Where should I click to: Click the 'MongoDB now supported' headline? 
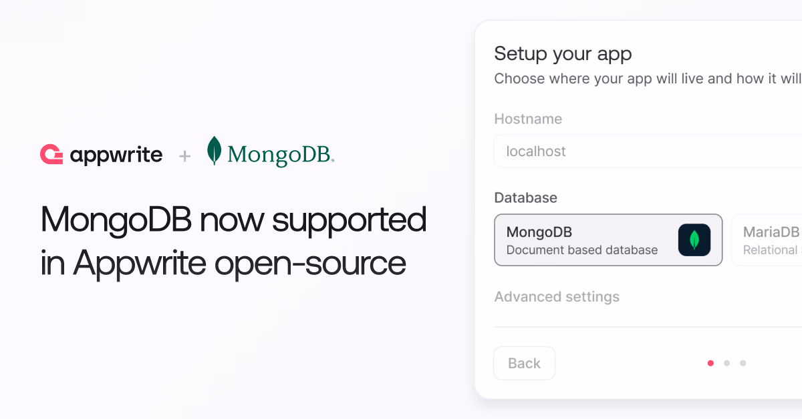tap(233, 219)
